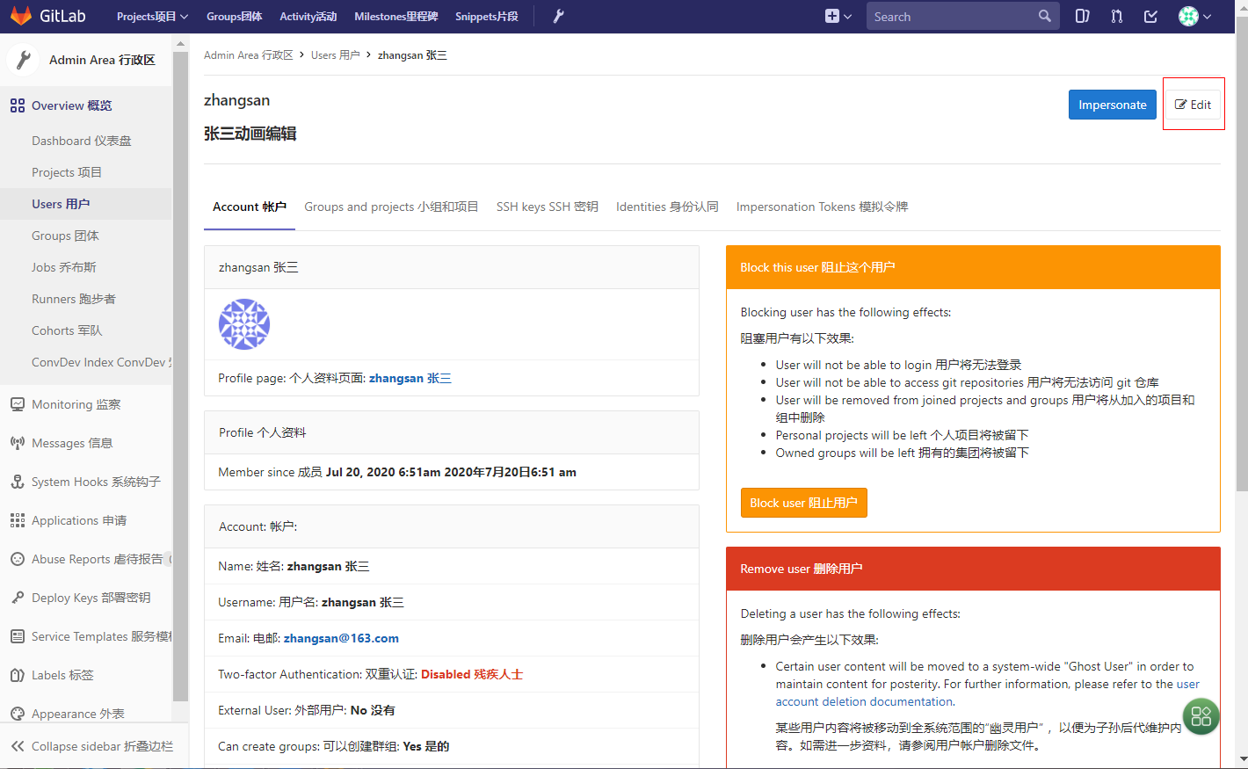Click the green floating extension icon

(x=1201, y=716)
